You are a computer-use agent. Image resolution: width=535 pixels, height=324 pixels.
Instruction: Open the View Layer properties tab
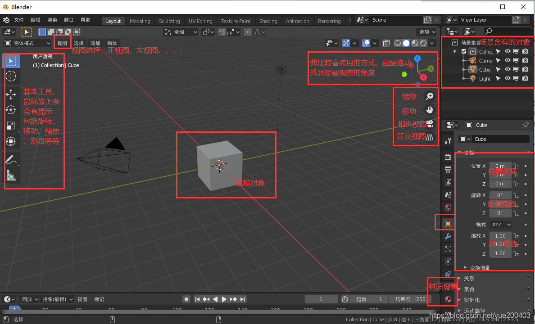pyautogui.click(x=448, y=182)
